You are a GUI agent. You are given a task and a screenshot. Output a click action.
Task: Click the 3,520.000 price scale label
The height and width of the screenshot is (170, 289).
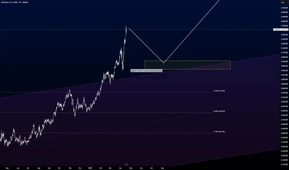click(x=284, y=8)
